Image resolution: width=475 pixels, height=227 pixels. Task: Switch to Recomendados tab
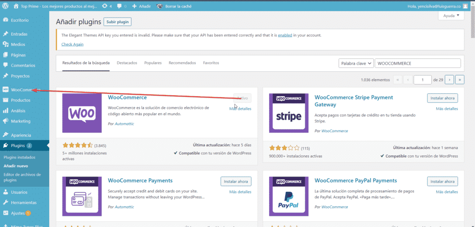[x=182, y=63]
